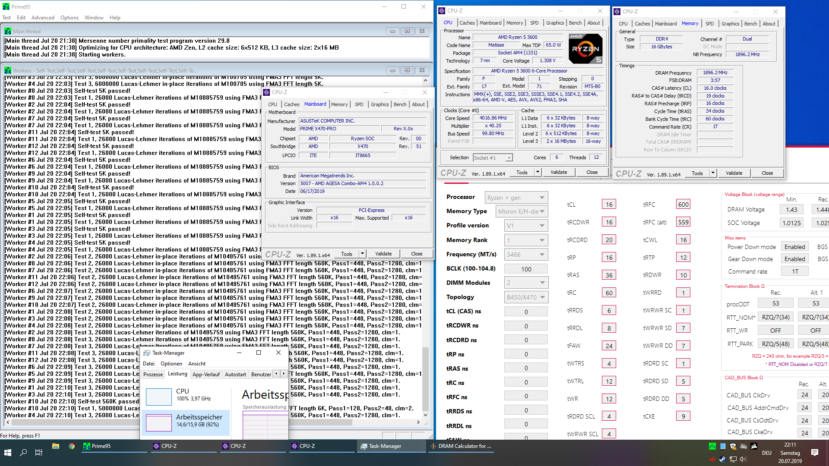Switch to SPD tab in Mainboard CPU-Z

point(359,104)
